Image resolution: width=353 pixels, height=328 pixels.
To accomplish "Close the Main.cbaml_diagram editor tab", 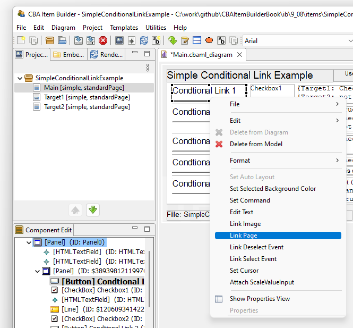I will click(239, 54).
